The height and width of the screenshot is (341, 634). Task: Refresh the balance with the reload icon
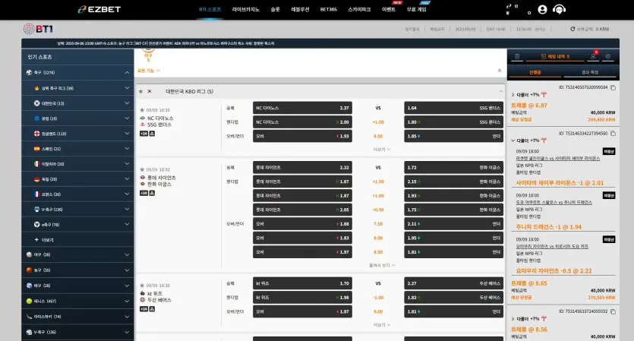tap(572, 29)
